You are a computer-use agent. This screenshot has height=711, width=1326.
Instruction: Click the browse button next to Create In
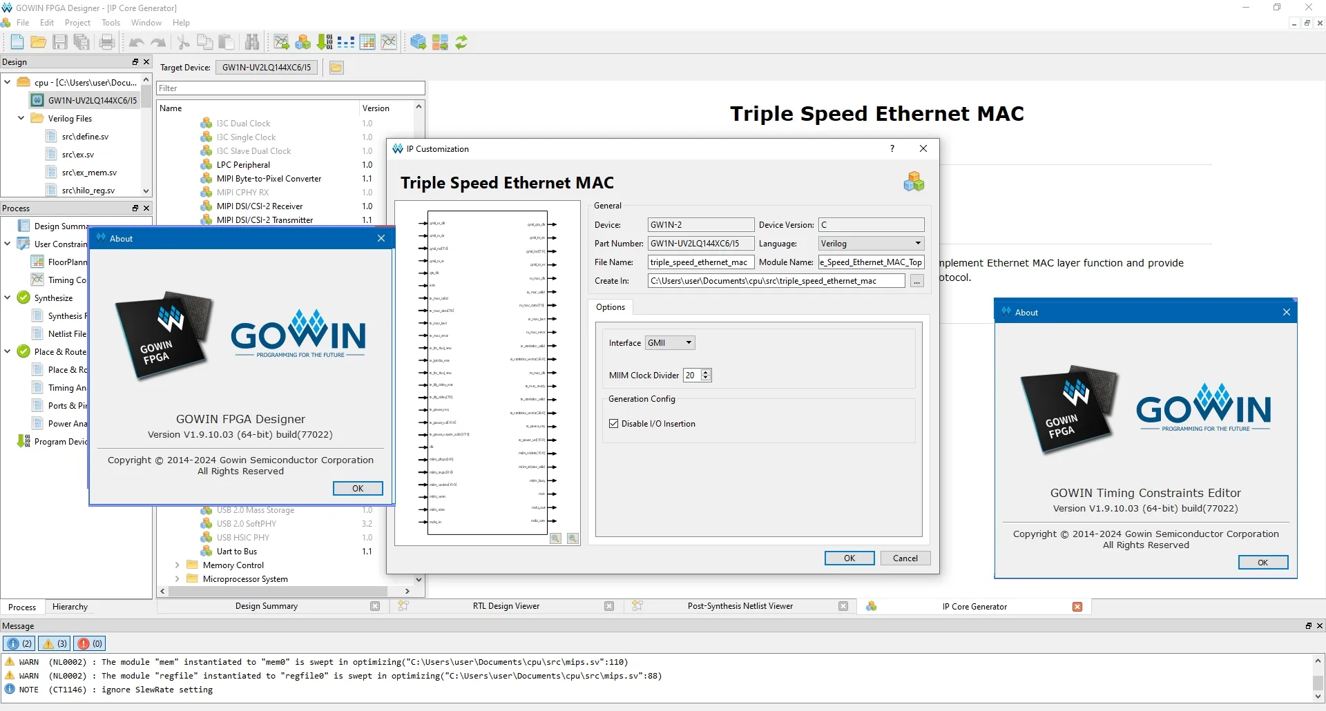pyautogui.click(x=917, y=281)
